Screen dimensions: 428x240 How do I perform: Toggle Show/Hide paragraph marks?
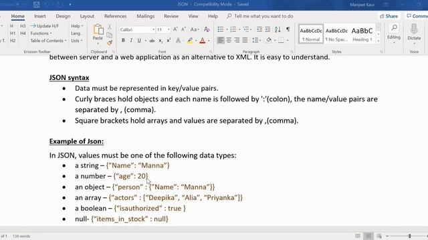pos(288,29)
